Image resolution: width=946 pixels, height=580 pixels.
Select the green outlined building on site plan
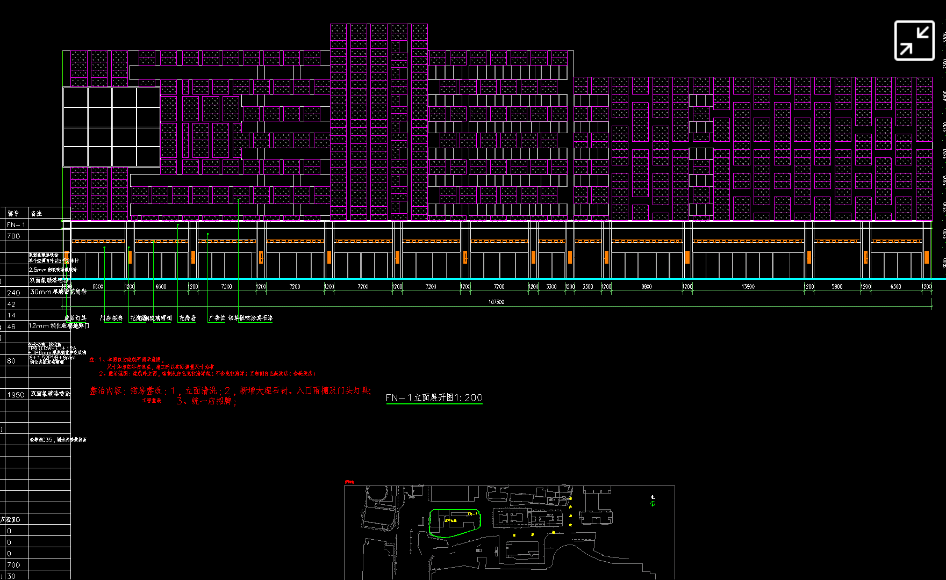455,523
